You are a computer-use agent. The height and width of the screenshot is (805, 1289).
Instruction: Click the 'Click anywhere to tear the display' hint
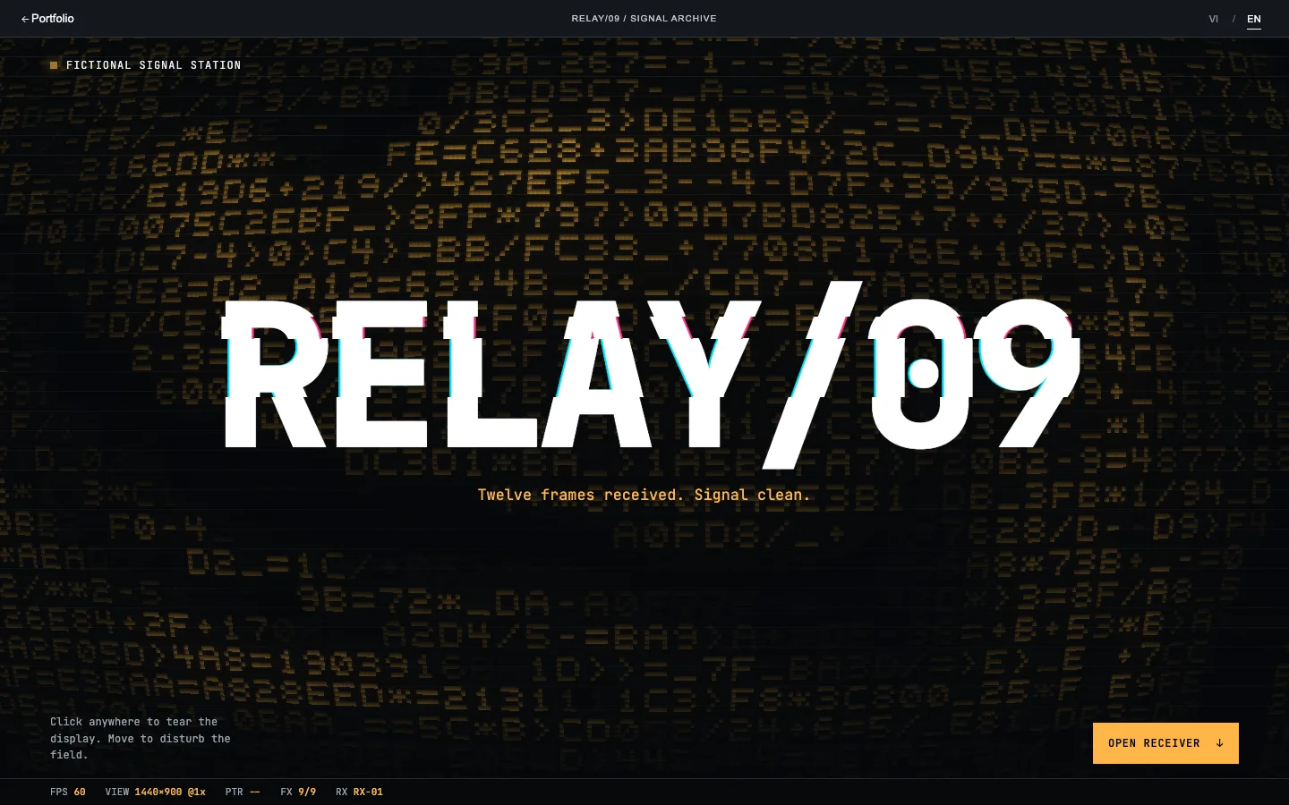pos(141,738)
